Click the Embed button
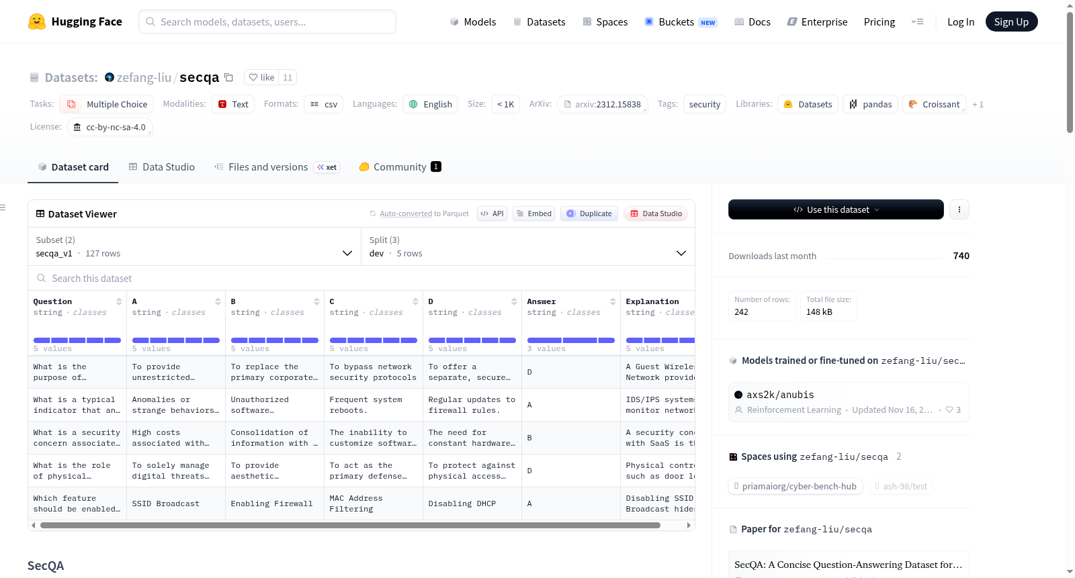 533,213
